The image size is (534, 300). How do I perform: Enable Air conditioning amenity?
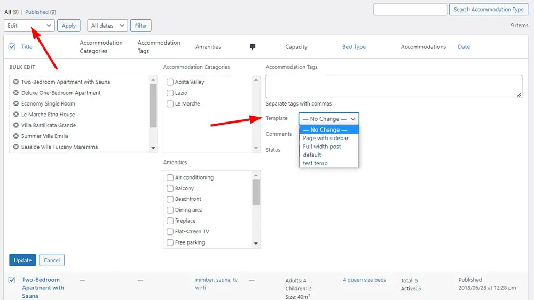tap(170, 177)
